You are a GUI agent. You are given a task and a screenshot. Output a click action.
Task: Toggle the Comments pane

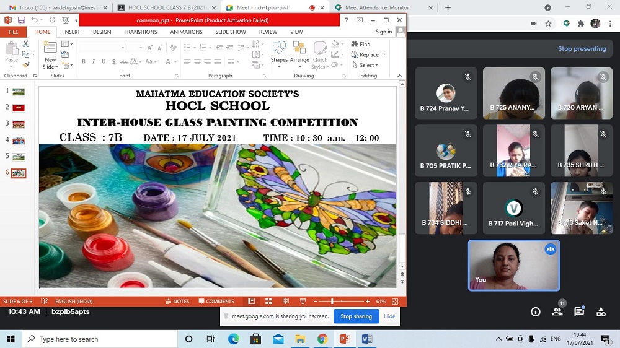216,302
